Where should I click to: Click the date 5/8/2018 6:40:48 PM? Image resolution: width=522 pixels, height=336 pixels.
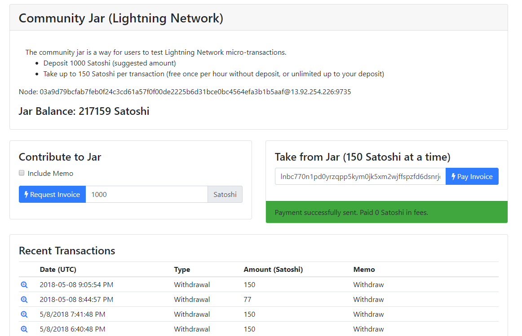click(x=73, y=329)
